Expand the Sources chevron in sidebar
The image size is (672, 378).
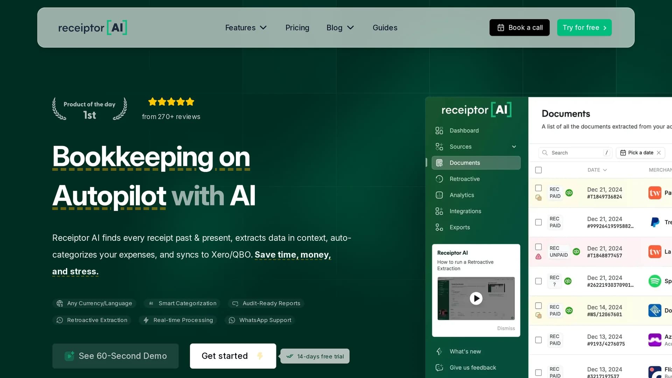[x=514, y=147]
